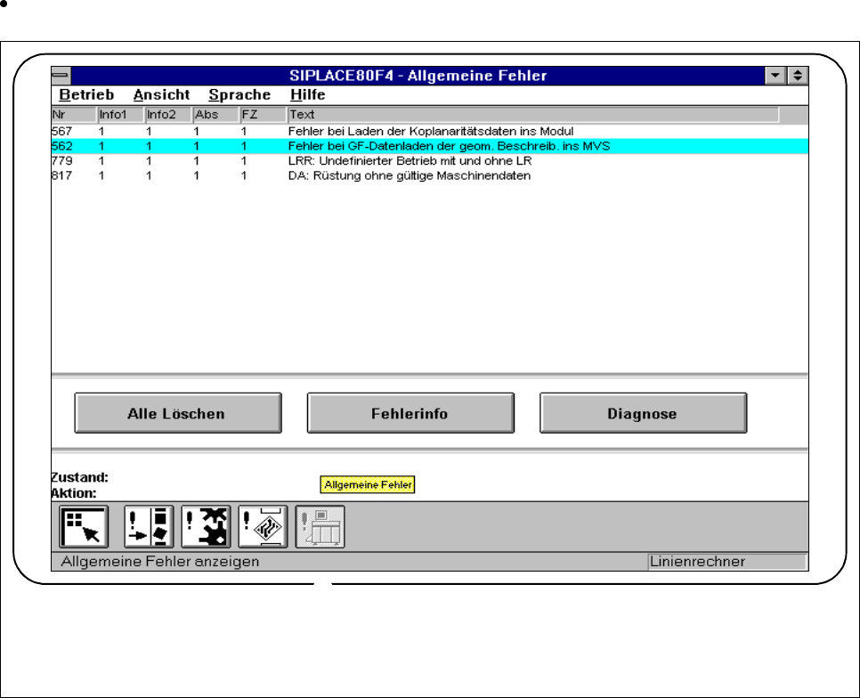860x698 pixels.
Task: Click the menu selection toolbar icon with the cursor arrow
Action: [x=84, y=527]
